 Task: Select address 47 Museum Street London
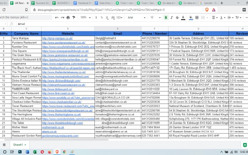tap(198, 131)
